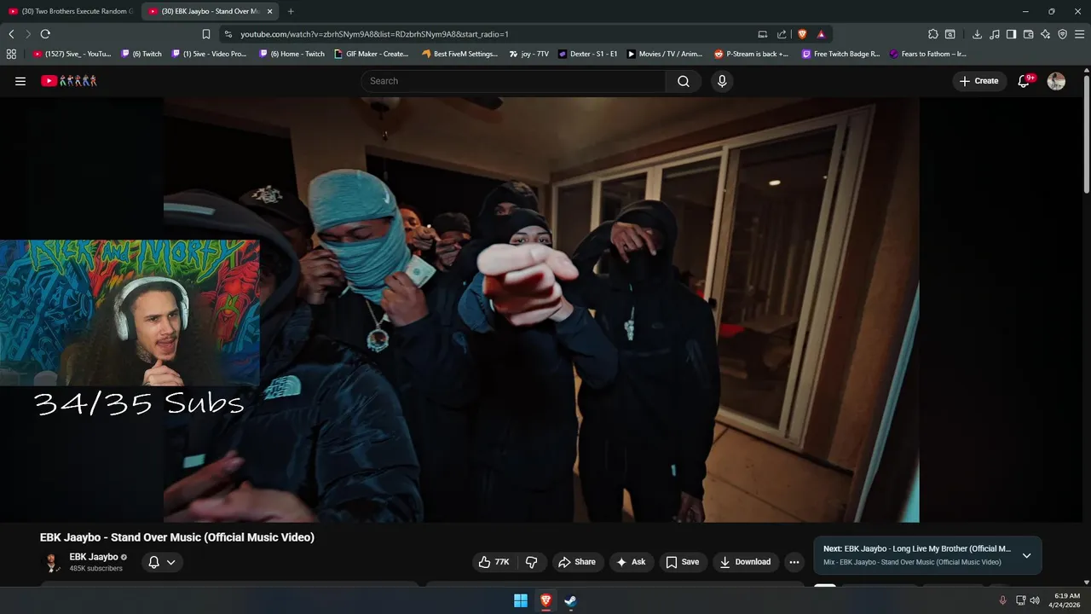Open Sive_ YouTube bookmark
1091x614 pixels.
72,54
